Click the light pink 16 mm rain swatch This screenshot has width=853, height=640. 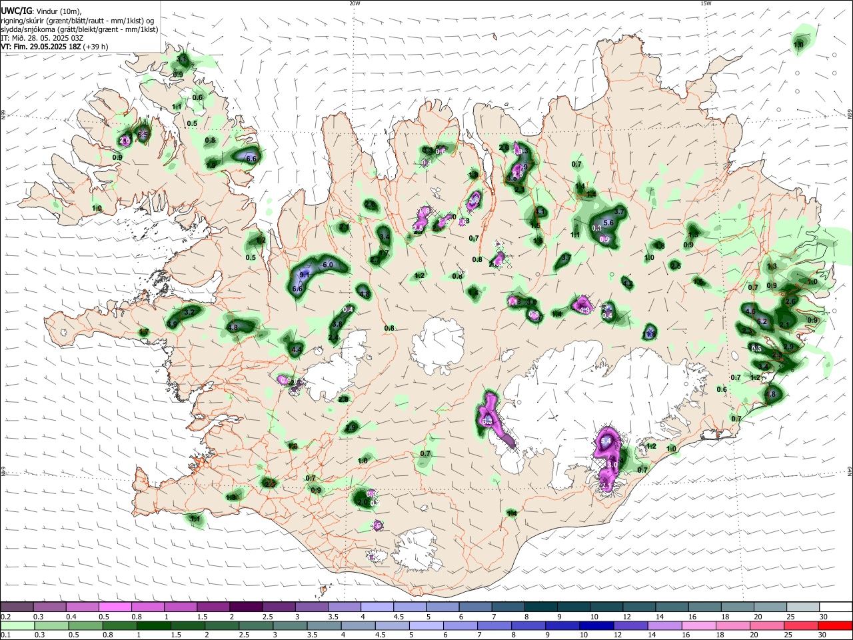coord(699,625)
